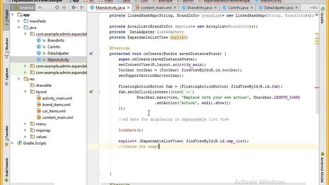Switch to the BrandInfo.java tab
The height and width of the screenshot is (185, 329).
pos(199,8)
